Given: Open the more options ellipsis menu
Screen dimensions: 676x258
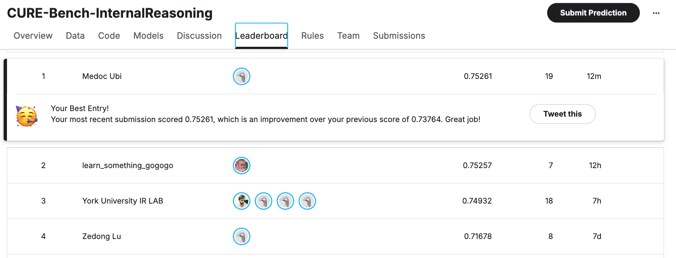Looking at the screenshot, I should (x=656, y=13).
